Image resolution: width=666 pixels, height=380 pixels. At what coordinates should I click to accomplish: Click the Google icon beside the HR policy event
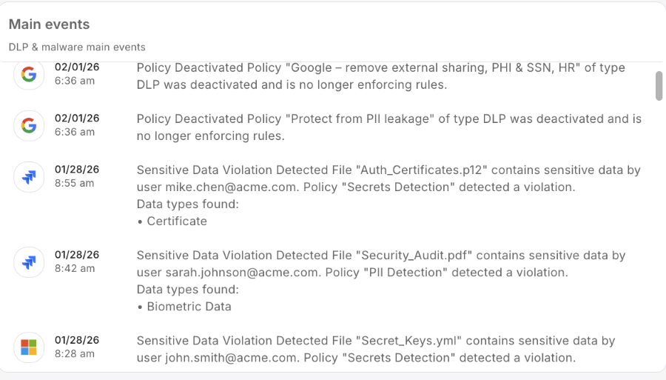(x=29, y=75)
